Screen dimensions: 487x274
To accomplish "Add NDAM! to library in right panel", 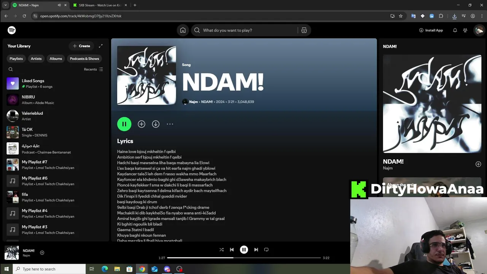I will point(478,164).
